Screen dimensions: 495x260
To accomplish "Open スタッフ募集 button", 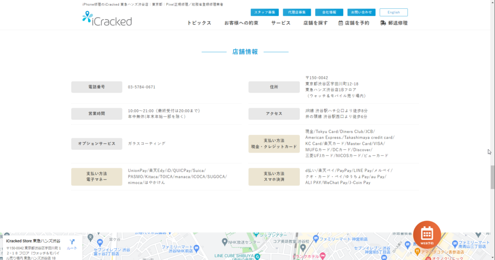I will pyautogui.click(x=264, y=12).
